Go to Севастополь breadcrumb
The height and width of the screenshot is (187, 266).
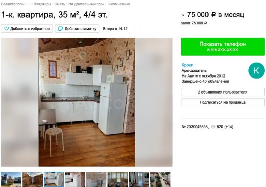point(12,4)
